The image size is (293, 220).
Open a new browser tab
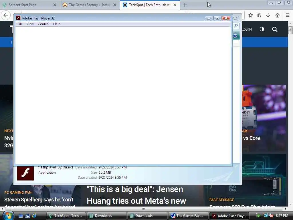tap(185, 5)
